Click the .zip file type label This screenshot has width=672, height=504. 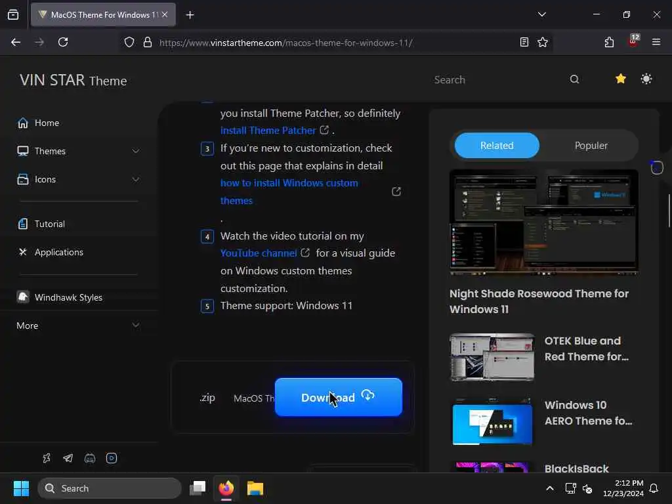click(207, 398)
